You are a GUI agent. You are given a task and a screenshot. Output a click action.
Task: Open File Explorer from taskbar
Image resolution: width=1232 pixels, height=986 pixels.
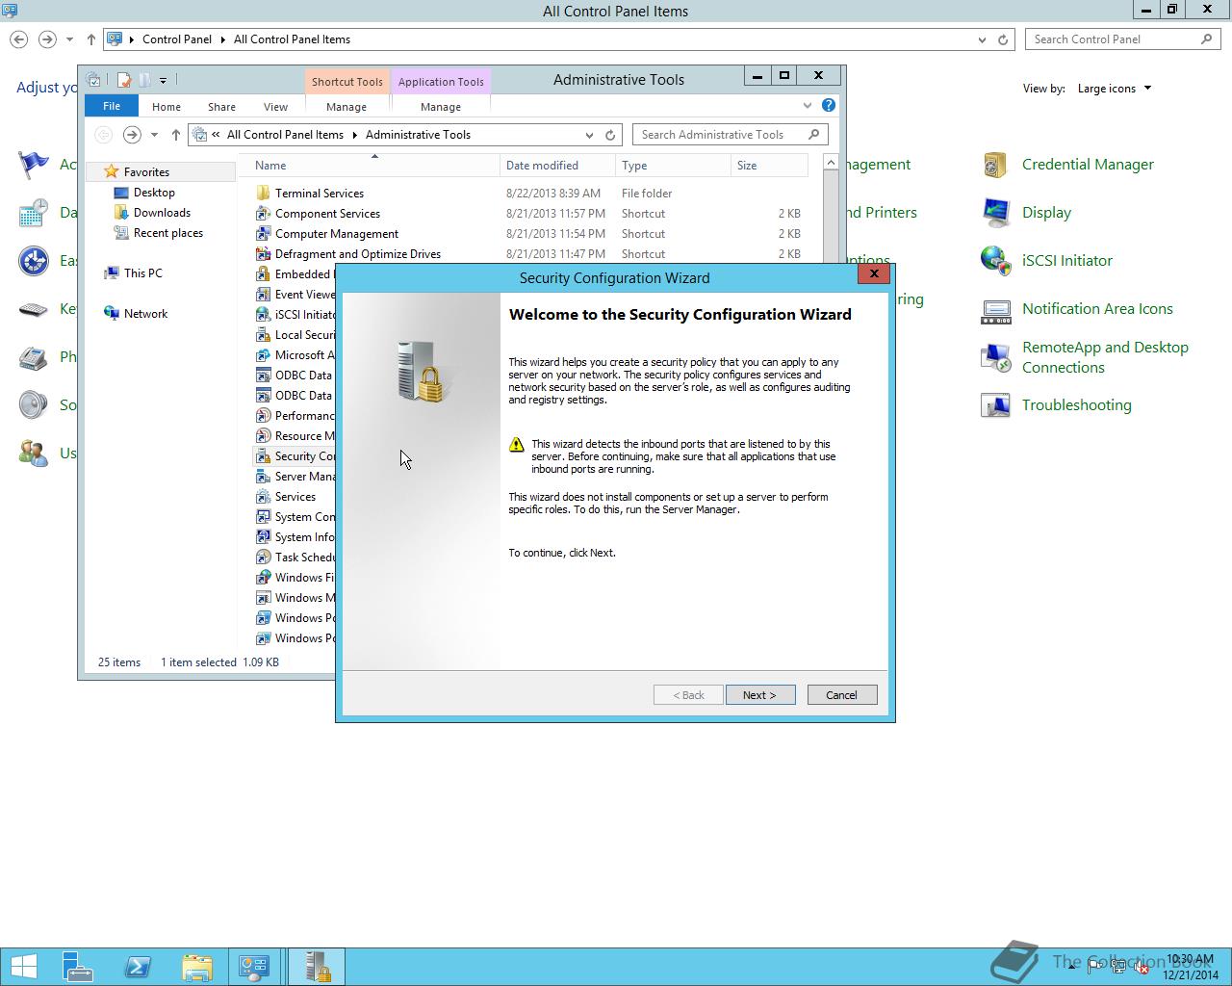197,967
